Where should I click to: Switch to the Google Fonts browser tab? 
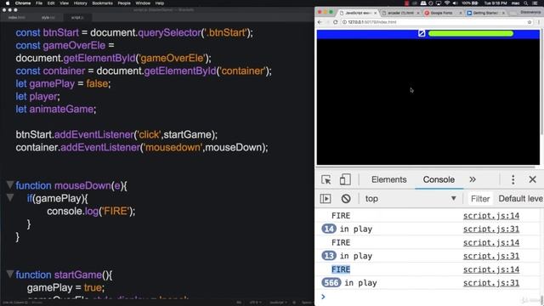click(441, 13)
